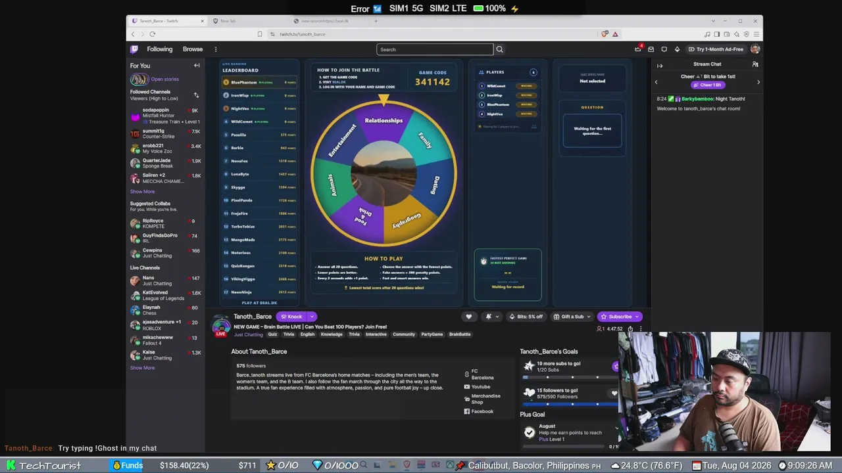Open Twitch notifications inbox
The width and height of the screenshot is (842, 473).
coord(651,49)
